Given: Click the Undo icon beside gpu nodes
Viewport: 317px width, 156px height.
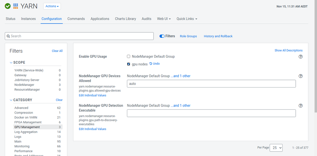Looking at the screenshot, I should click(151, 64).
